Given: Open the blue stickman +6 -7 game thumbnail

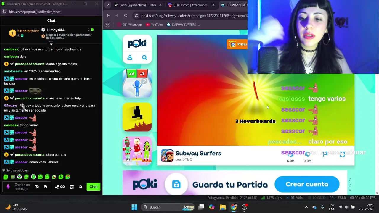Looking at the screenshot, I should [x=137, y=83].
